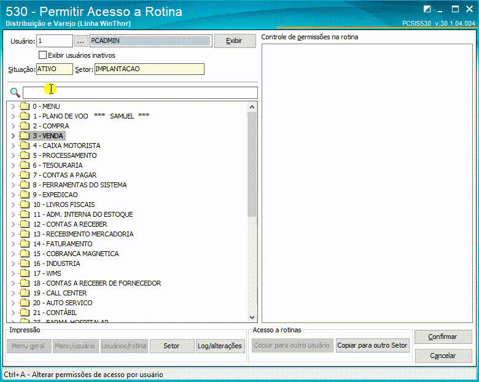Image resolution: width=479 pixels, height=382 pixels.
Task: Select 15 - COBRANCA MAGNETICA row
Action: pos(76,254)
